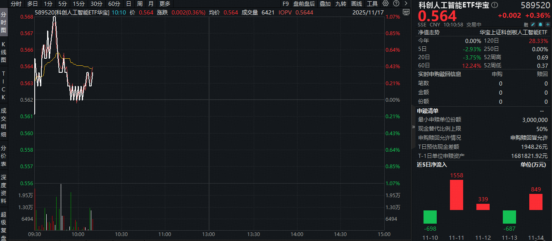Set a price alert with bell icon

[x=540, y=24]
